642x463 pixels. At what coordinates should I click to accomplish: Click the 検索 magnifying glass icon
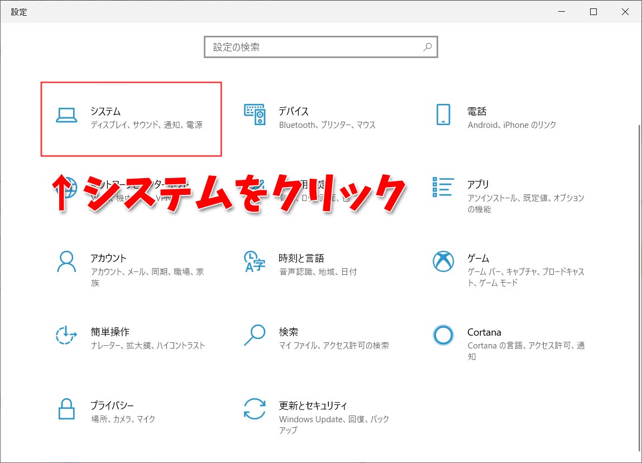[255, 335]
